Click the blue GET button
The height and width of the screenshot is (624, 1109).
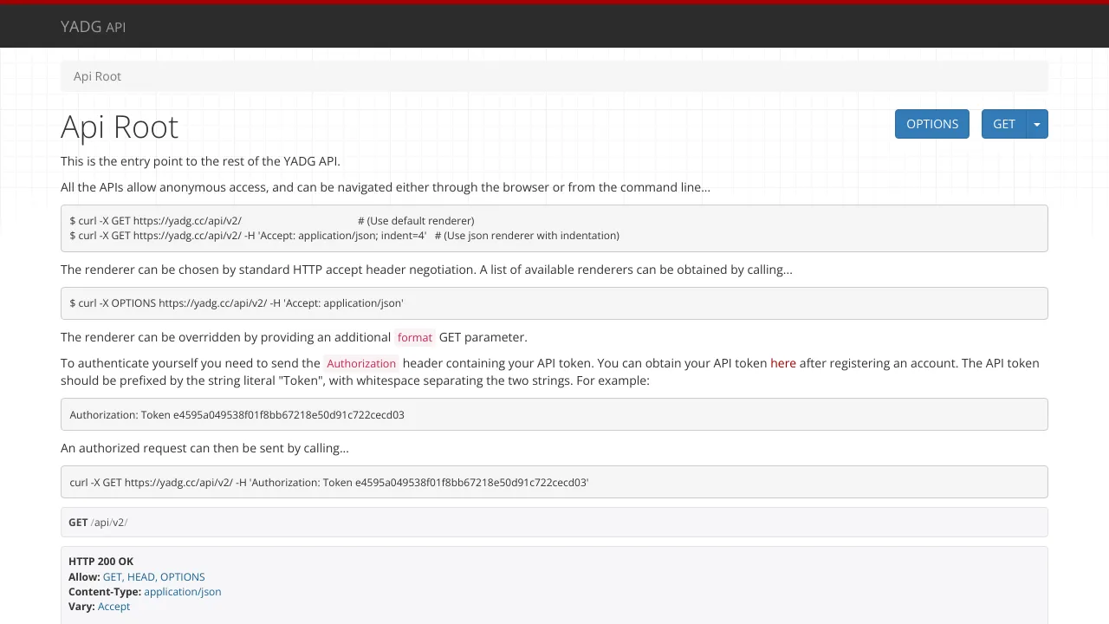pyautogui.click(x=1003, y=124)
